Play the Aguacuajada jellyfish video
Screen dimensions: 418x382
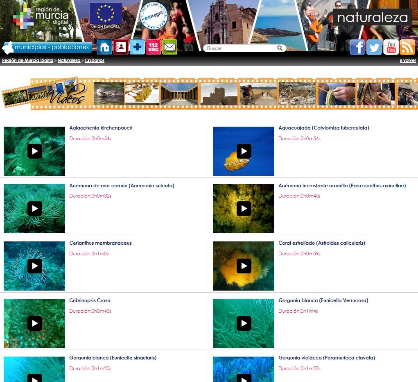point(244,151)
